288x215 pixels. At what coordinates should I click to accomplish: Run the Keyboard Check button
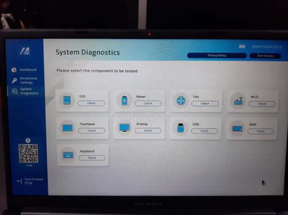point(92,158)
